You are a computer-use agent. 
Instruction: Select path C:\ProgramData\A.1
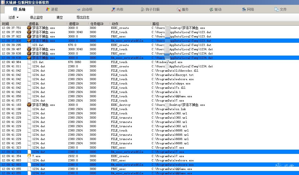click(x=166, y=92)
